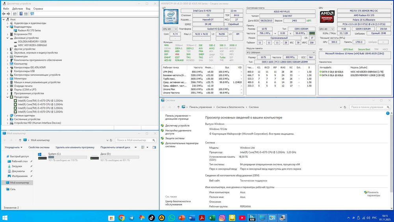Viewport: 394px width, 222px height.
Task: Click Scan for hardware changes monitor icon
Action: [32, 14]
